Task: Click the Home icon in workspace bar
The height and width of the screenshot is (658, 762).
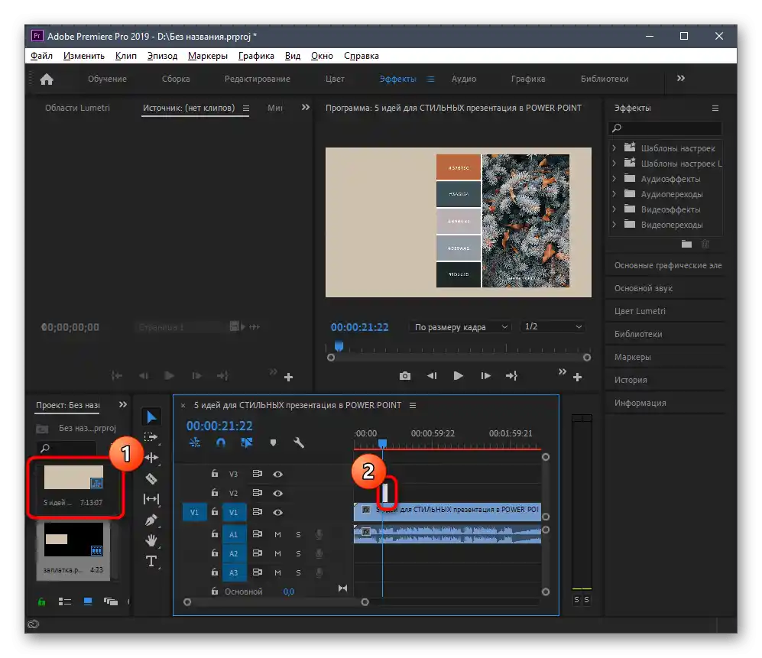Action: pyautogui.click(x=47, y=79)
